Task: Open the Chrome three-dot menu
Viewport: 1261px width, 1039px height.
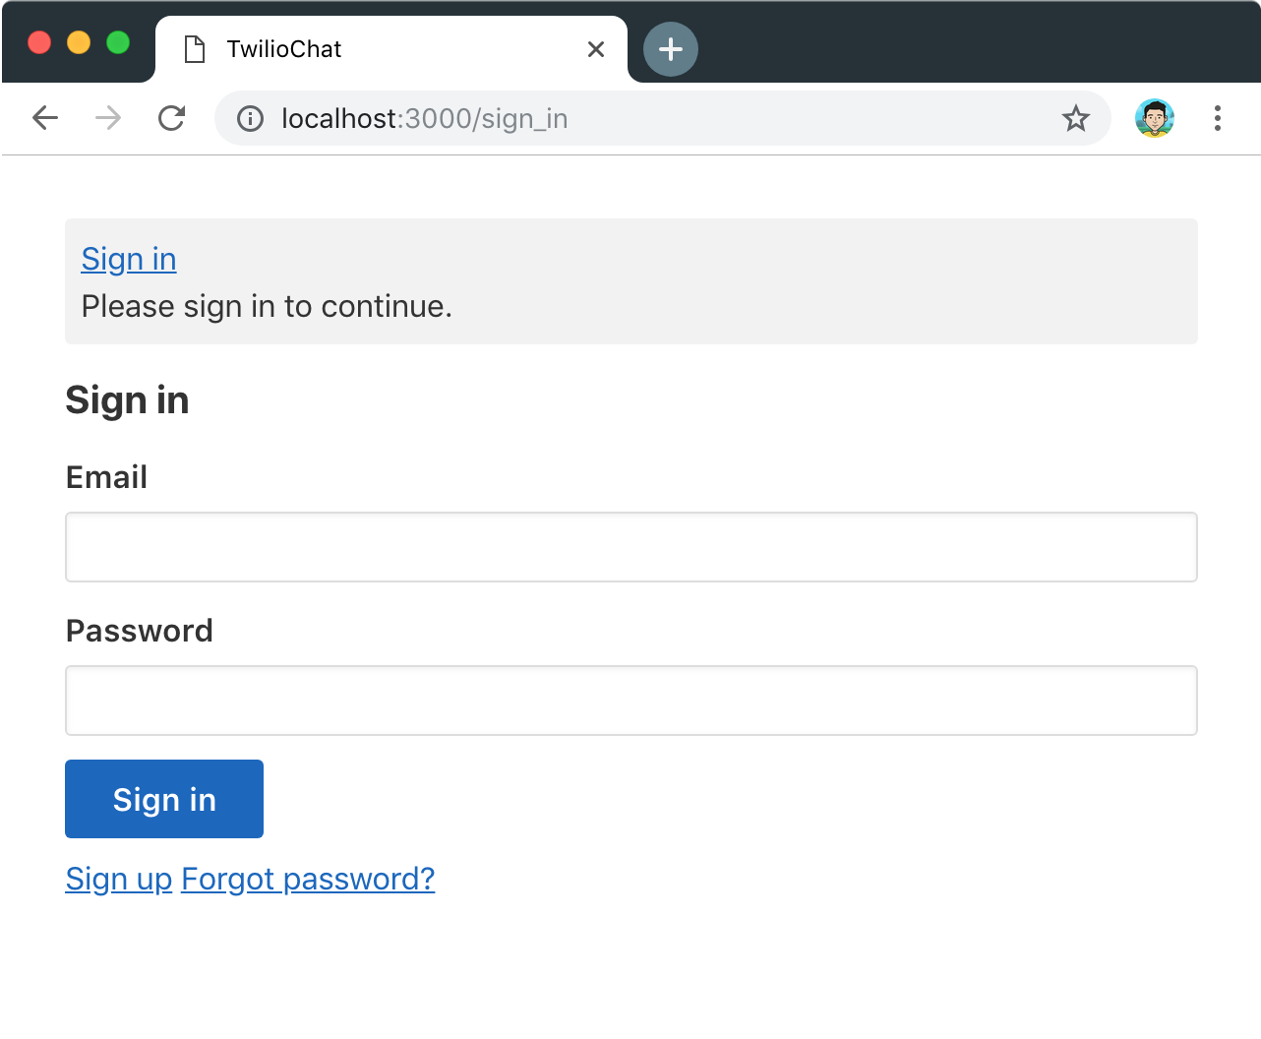Action: [x=1218, y=118]
